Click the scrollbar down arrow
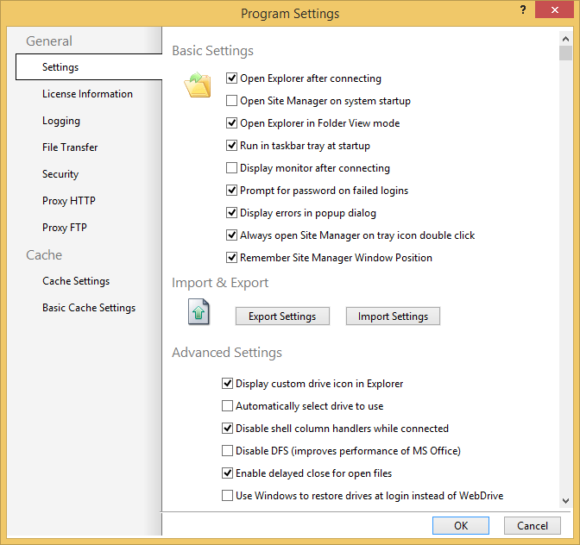This screenshot has width=580, height=545. (565, 501)
